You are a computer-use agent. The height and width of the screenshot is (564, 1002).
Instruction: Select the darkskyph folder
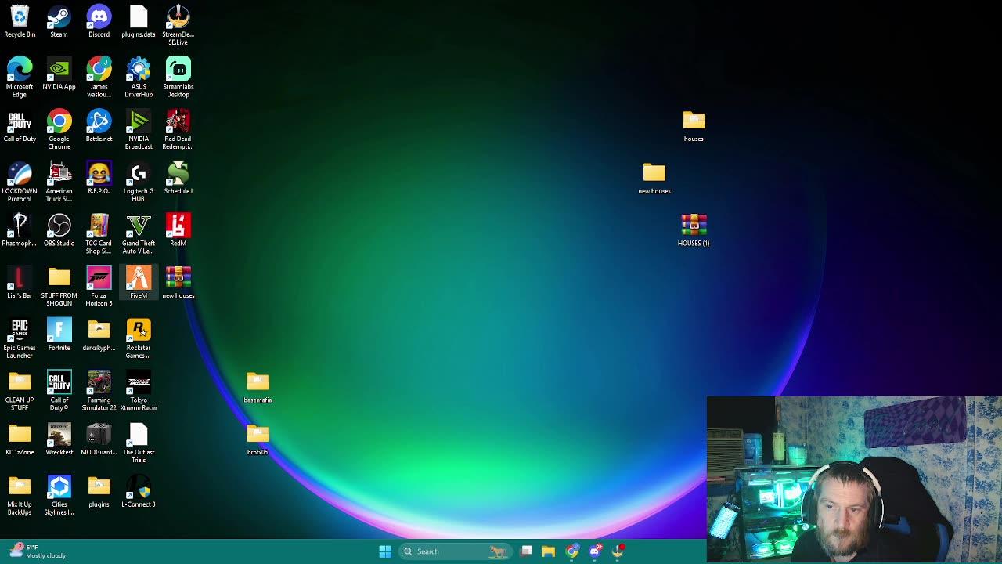click(x=99, y=335)
